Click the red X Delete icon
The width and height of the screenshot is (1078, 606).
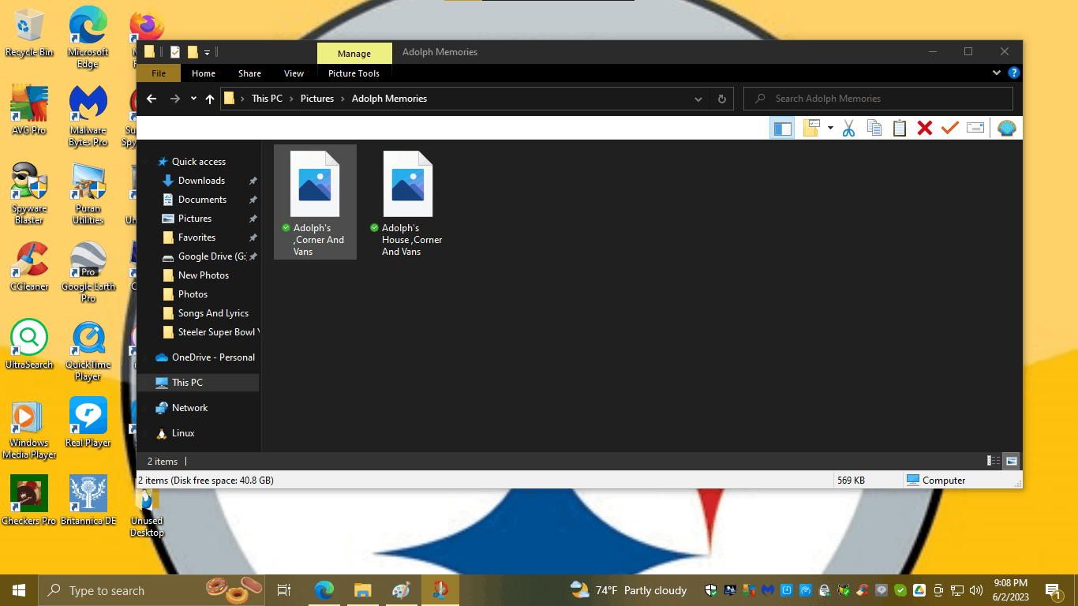pyautogui.click(x=925, y=128)
